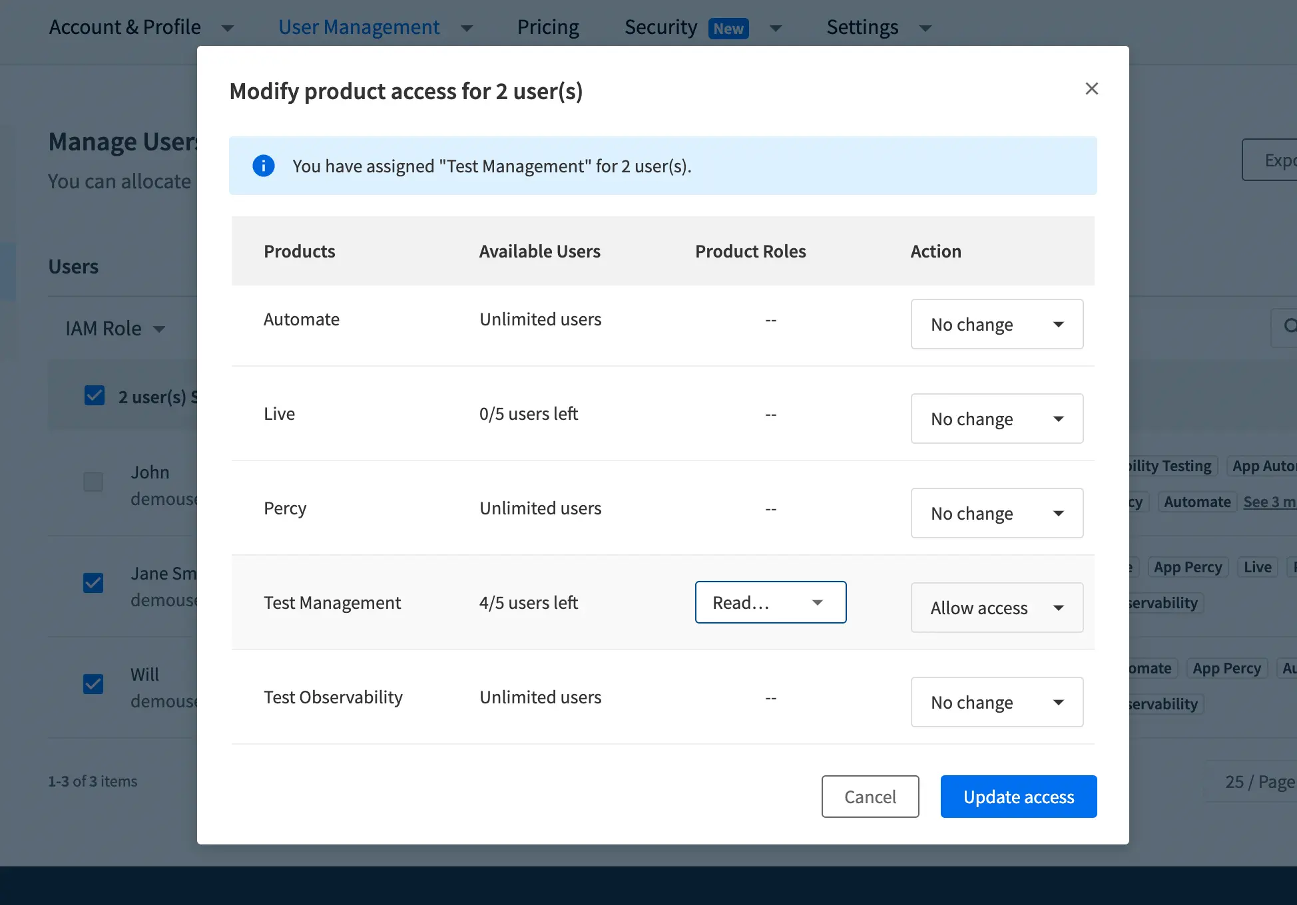Click the Update access button
This screenshot has height=905, width=1297.
[1018, 797]
